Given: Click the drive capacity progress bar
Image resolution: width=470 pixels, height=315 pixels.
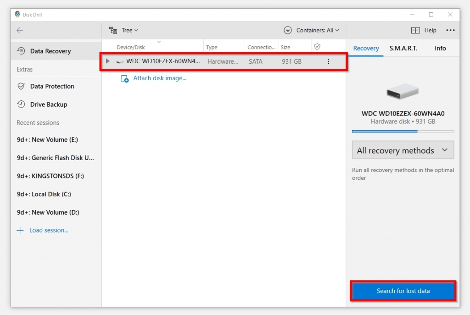Looking at the screenshot, I should 403,131.
